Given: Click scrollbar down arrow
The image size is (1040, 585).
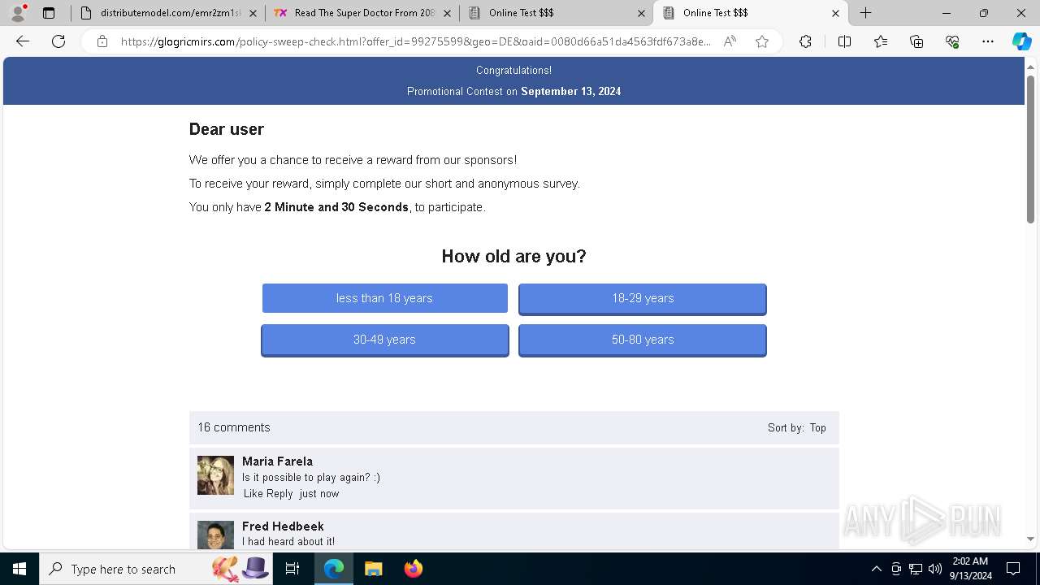Looking at the screenshot, I should (x=1030, y=539).
